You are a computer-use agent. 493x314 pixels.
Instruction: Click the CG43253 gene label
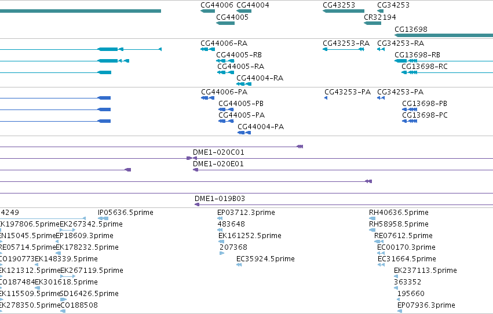[x=339, y=5]
